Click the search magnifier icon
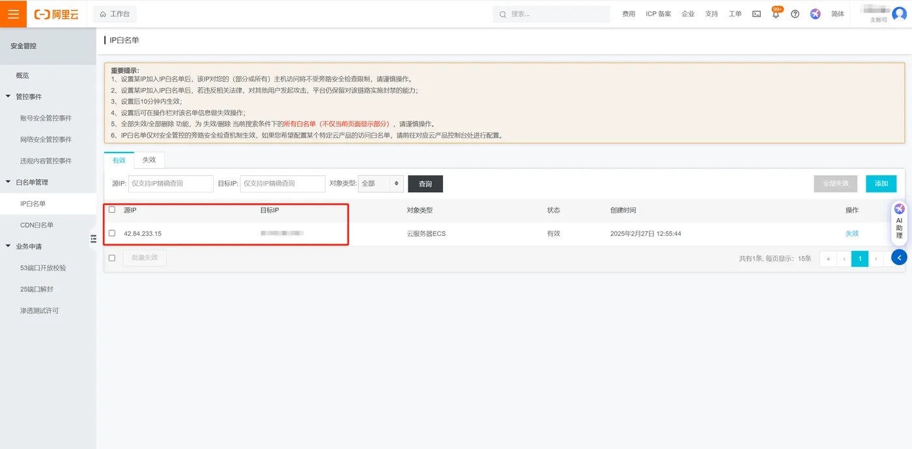The image size is (912, 449). (x=502, y=14)
